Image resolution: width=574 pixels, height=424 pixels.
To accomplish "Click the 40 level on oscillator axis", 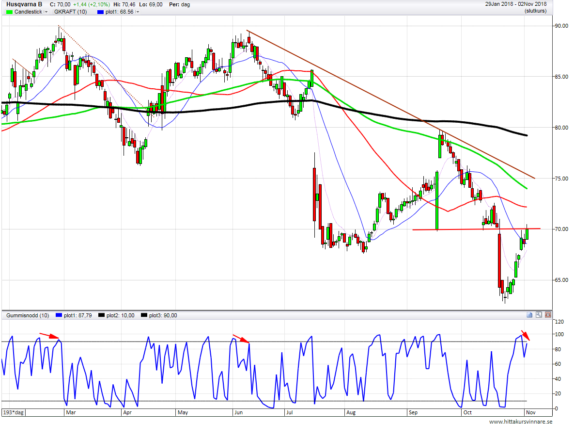I will (558, 379).
